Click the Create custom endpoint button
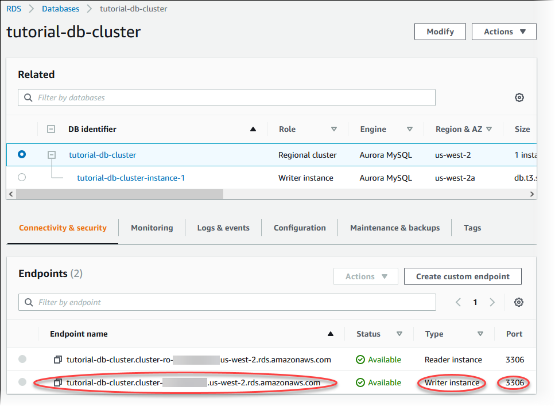The image size is (555, 406). tap(462, 276)
